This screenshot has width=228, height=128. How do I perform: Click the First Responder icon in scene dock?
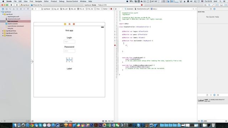(69, 24)
